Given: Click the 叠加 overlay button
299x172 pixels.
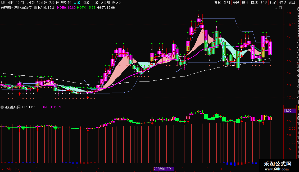Looking at the screenshot, I should tap(226, 2).
